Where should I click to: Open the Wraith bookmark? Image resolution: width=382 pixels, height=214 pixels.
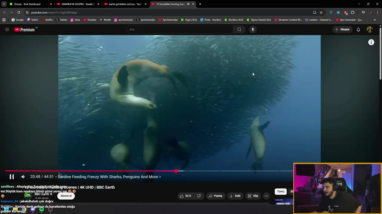105,20
